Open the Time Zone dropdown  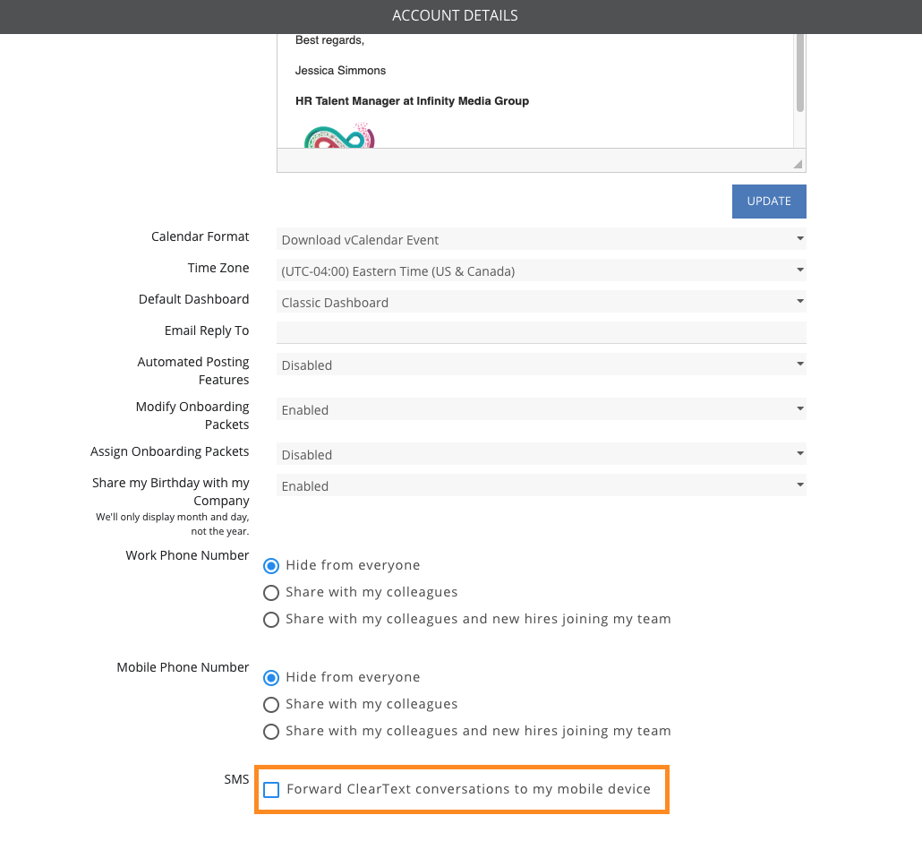541,270
